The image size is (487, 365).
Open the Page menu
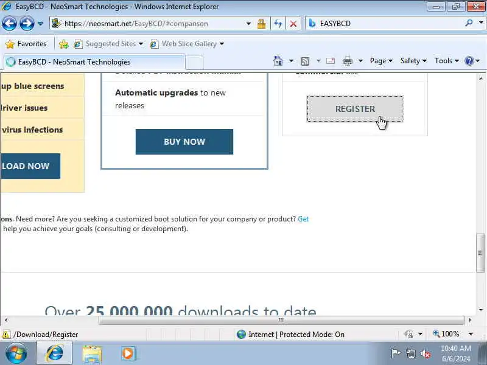(x=381, y=61)
